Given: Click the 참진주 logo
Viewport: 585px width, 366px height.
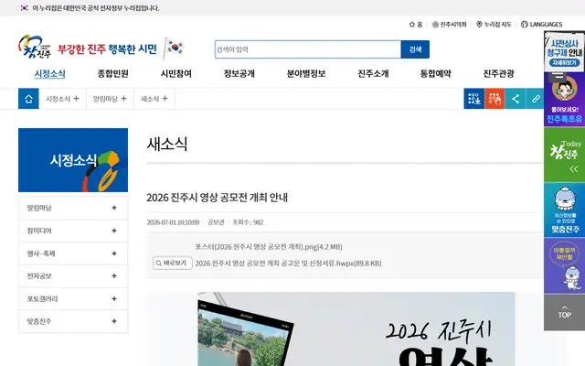Looking at the screenshot, I should click(35, 47).
